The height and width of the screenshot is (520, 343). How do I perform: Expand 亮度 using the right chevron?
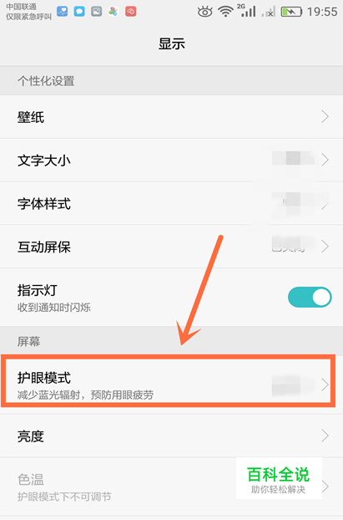click(325, 436)
